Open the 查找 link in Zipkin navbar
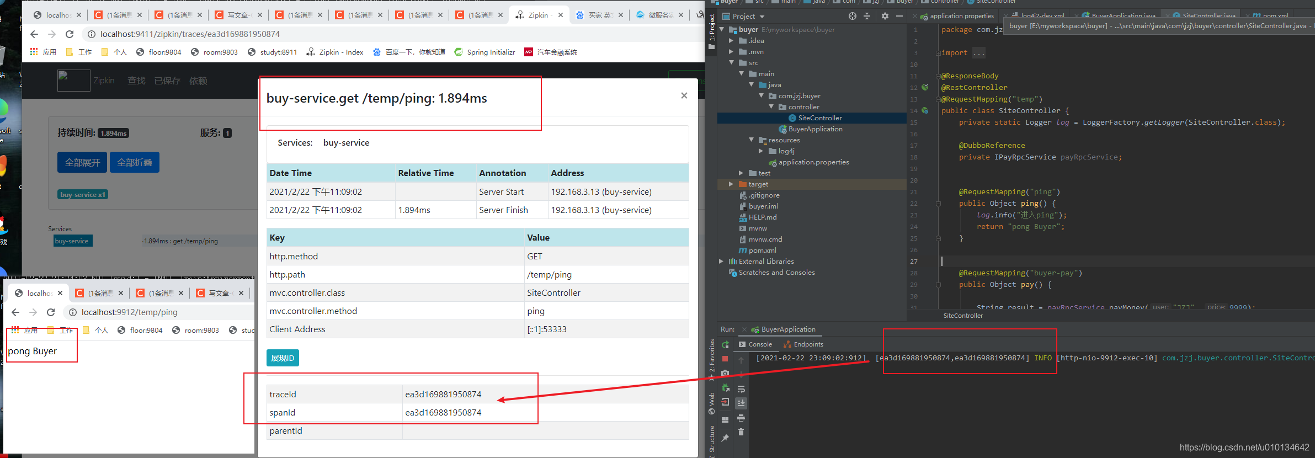The height and width of the screenshot is (458, 1315). [x=136, y=81]
